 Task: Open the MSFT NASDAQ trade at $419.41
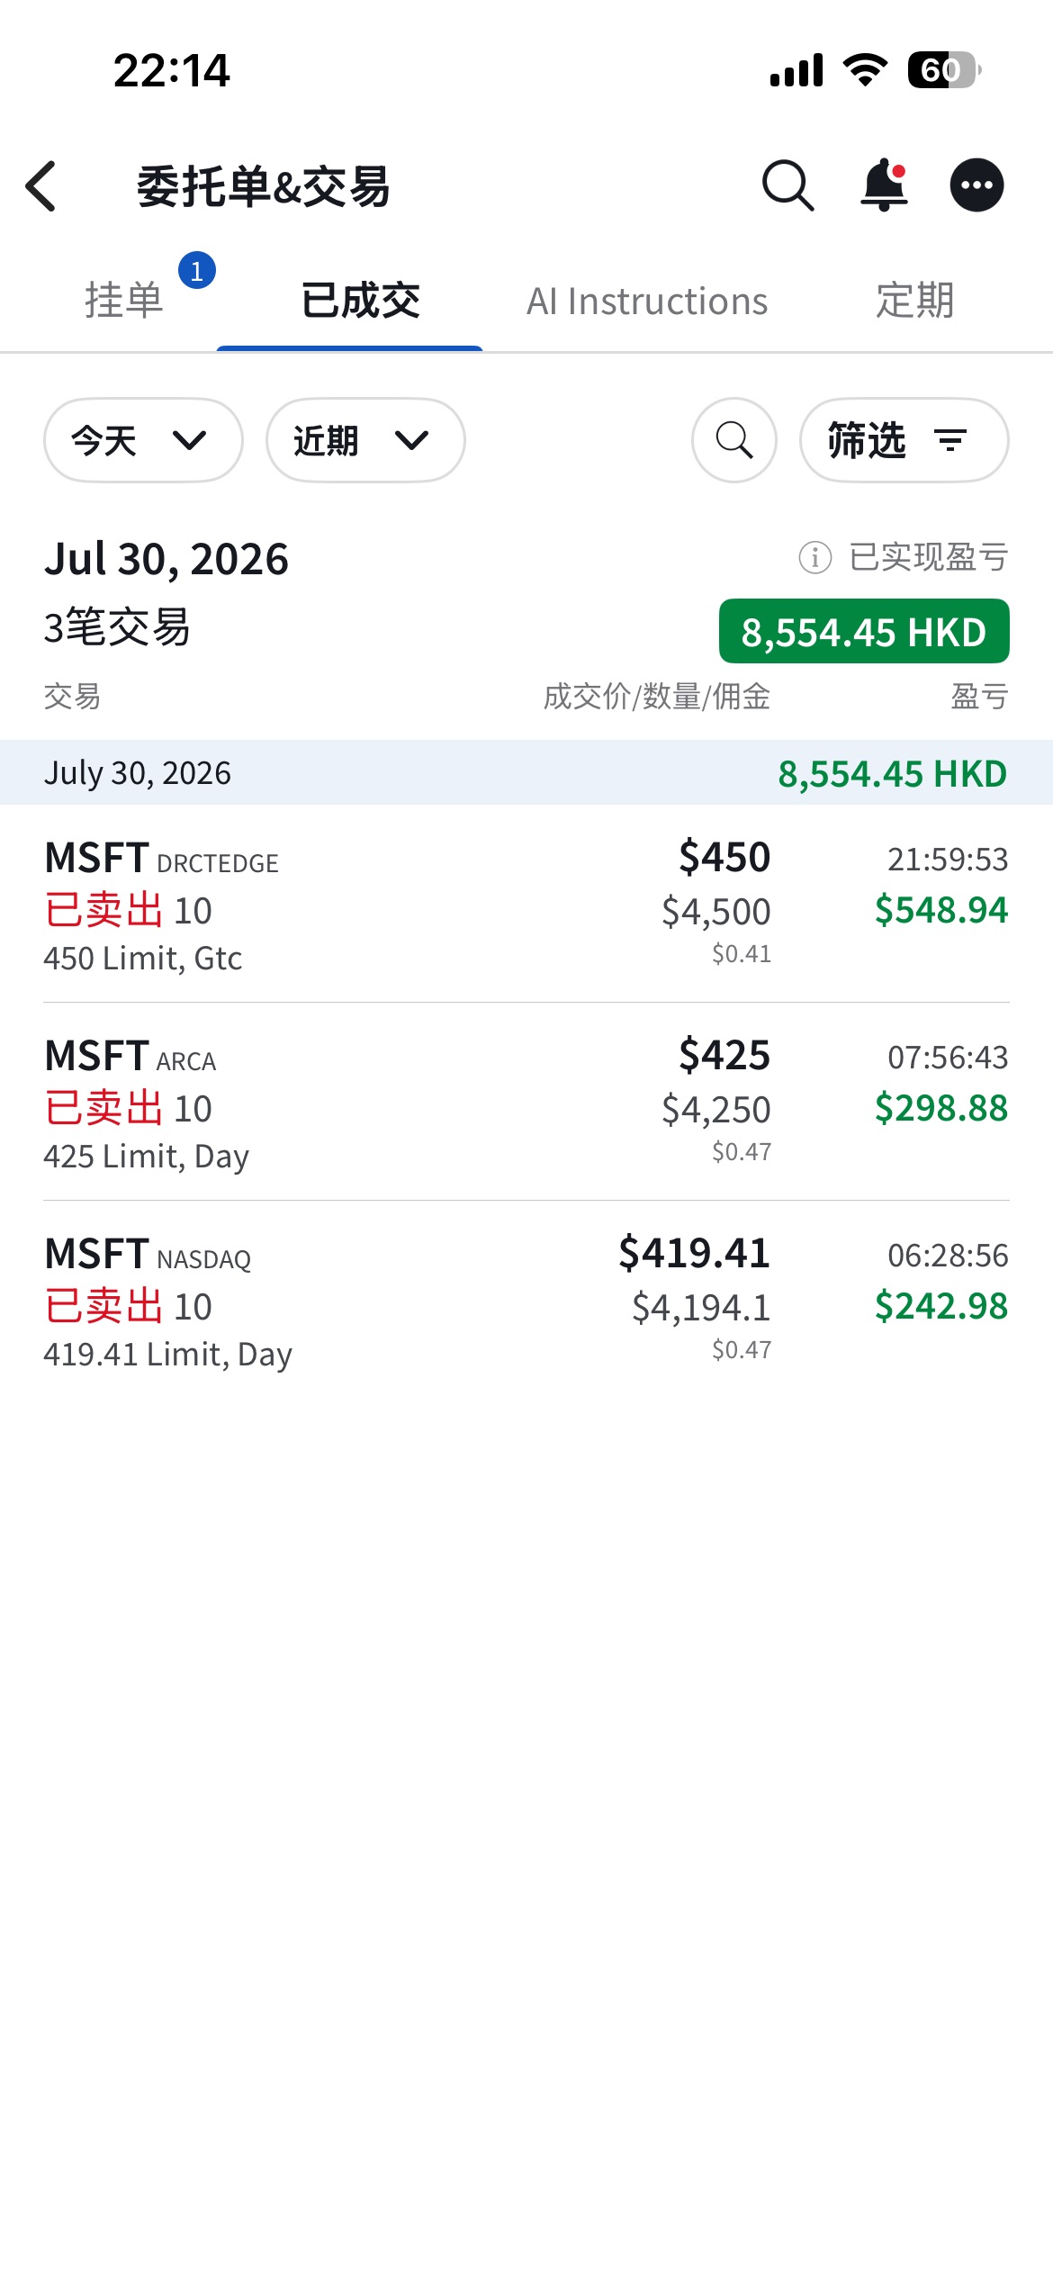click(x=526, y=1300)
